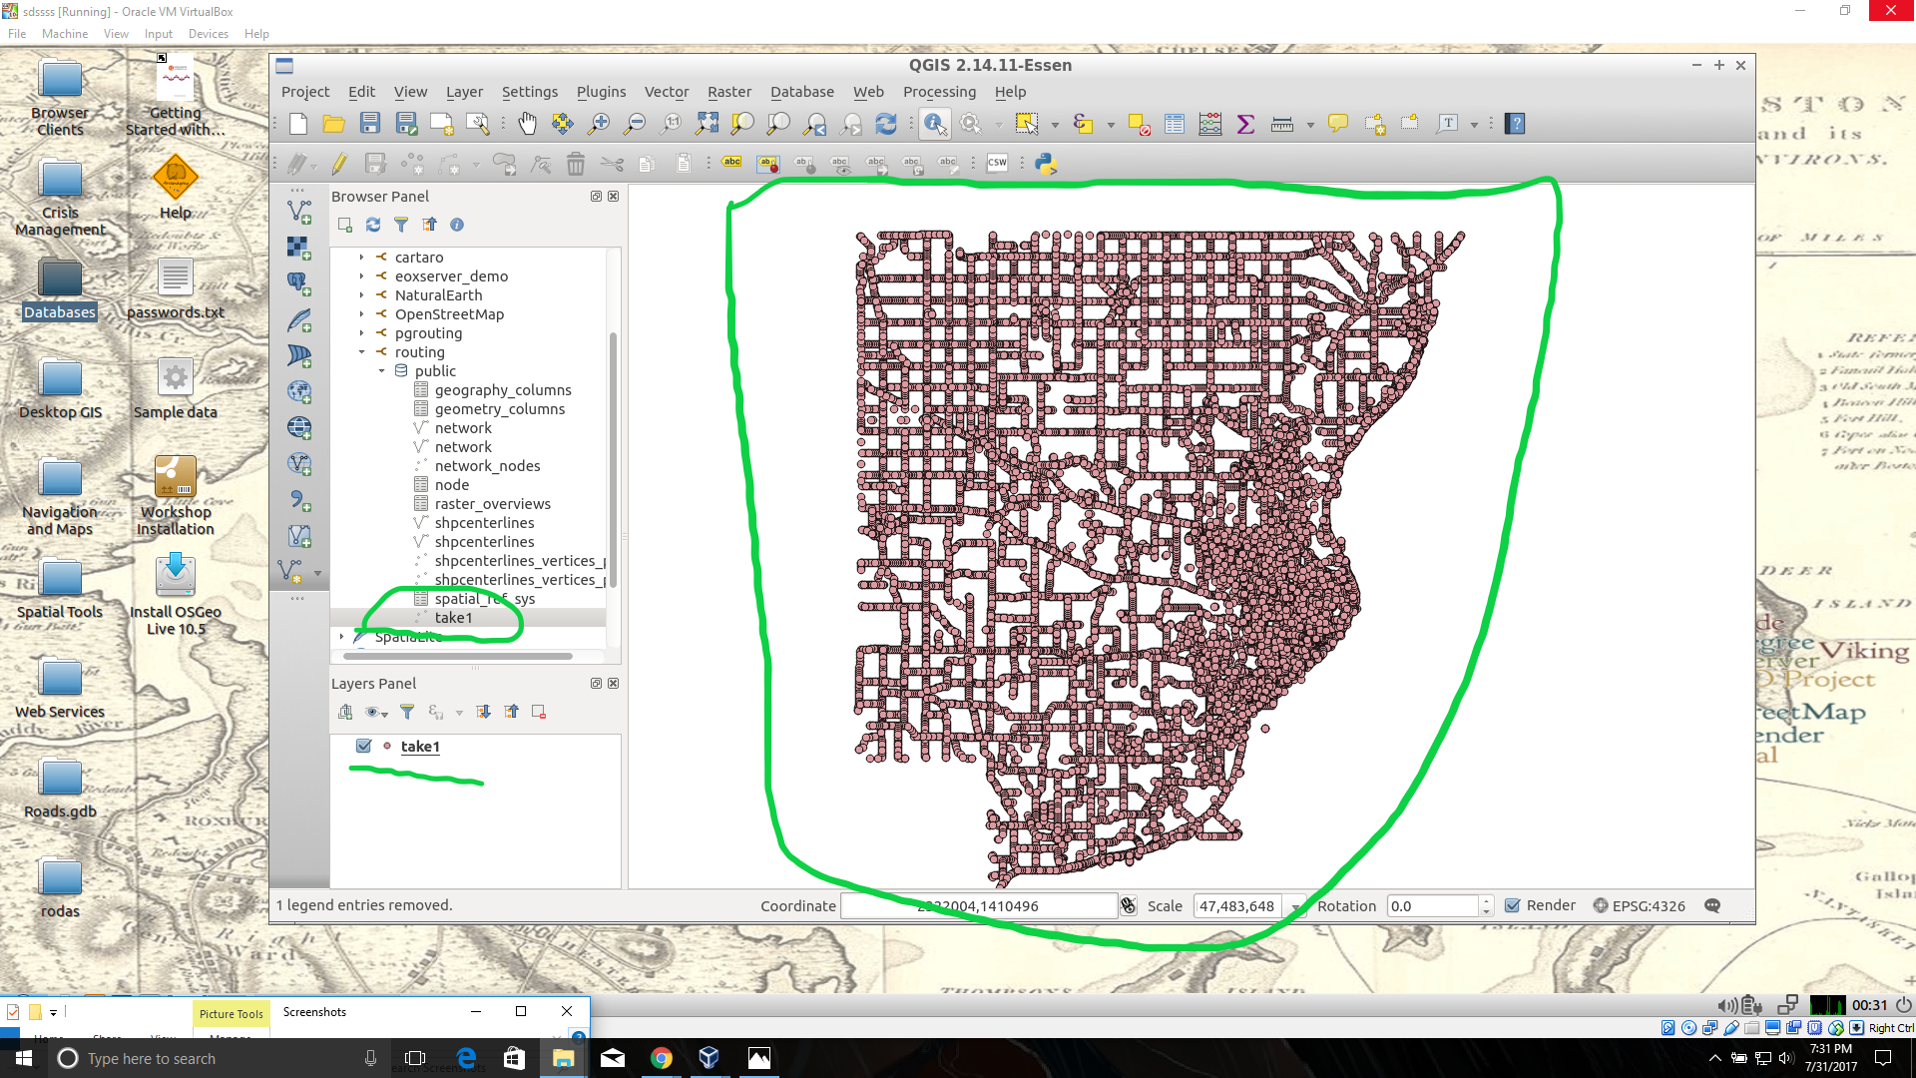Click the Zoom In magnifier tool
The height and width of the screenshot is (1078, 1916).
tap(599, 124)
